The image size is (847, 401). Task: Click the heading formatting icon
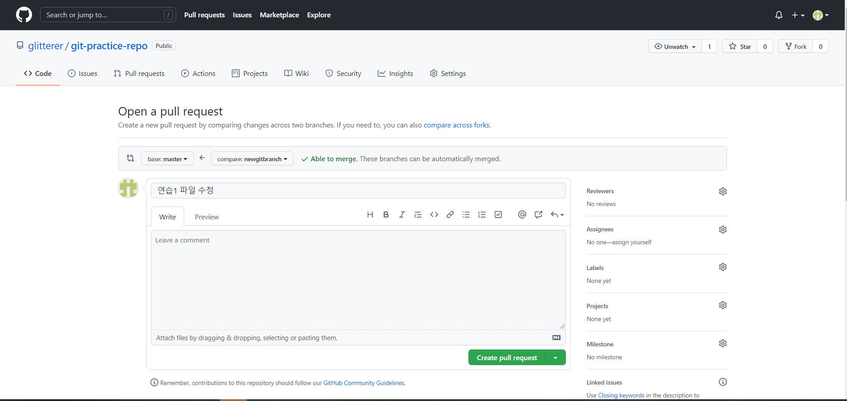370,214
